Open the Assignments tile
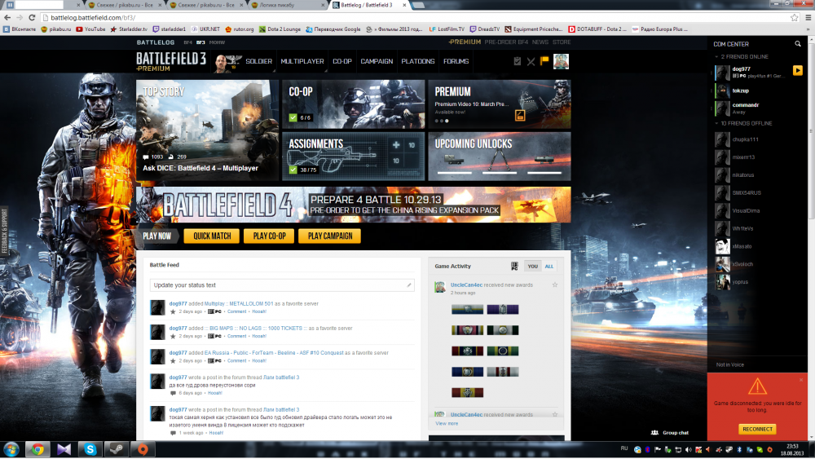Image resolution: width=815 pixels, height=459 pixels. click(354, 157)
